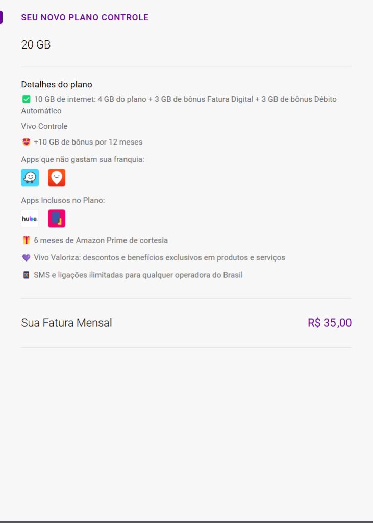Select the "20 GB" plan size text
373x523 pixels.
[36, 45]
